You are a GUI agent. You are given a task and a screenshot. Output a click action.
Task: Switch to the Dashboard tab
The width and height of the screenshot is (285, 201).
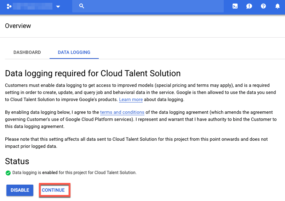[27, 52]
